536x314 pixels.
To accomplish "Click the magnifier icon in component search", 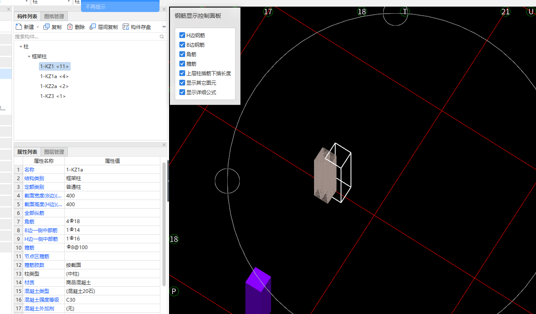I will click(x=162, y=37).
